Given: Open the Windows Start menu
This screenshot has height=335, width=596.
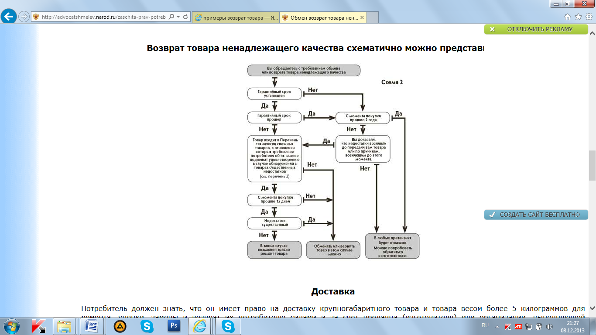Looking at the screenshot, I should 11,326.
